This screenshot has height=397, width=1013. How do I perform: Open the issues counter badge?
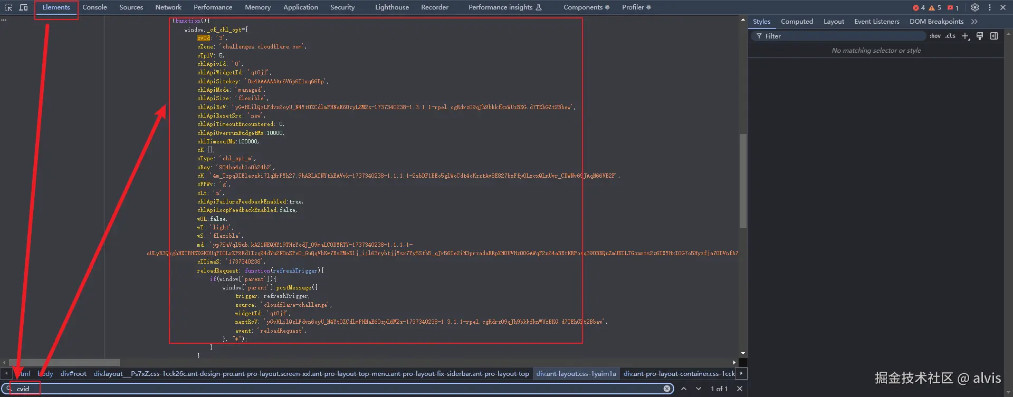(x=953, y=7)
